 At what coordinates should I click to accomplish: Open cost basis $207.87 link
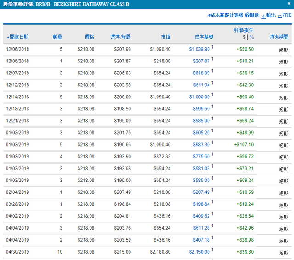pos(201,61)
